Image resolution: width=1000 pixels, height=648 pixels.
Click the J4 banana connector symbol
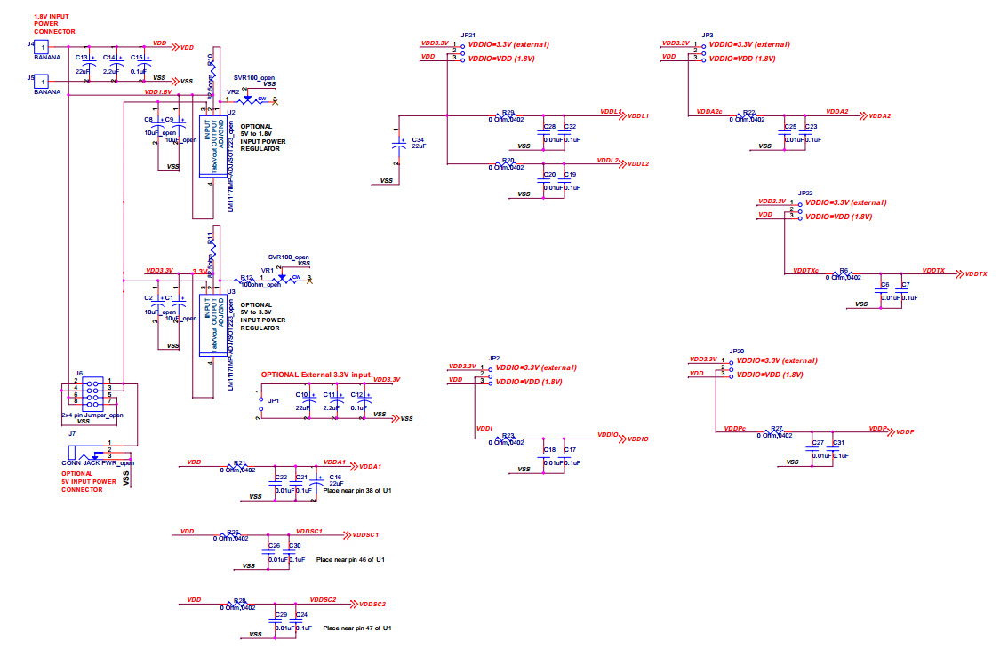click(x=40, y=45)
